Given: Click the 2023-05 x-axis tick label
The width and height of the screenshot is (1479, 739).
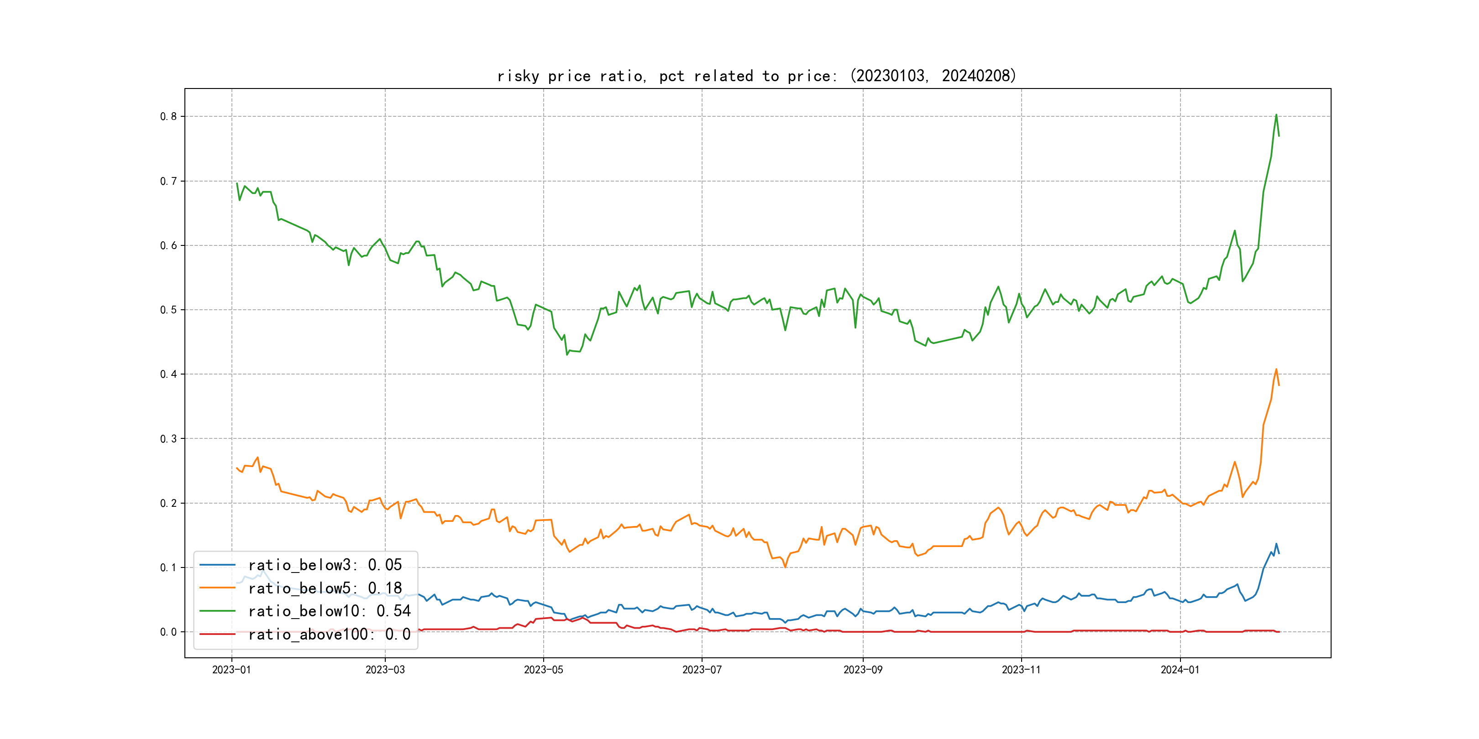Looking at the screenshot, I should point(543,670).
